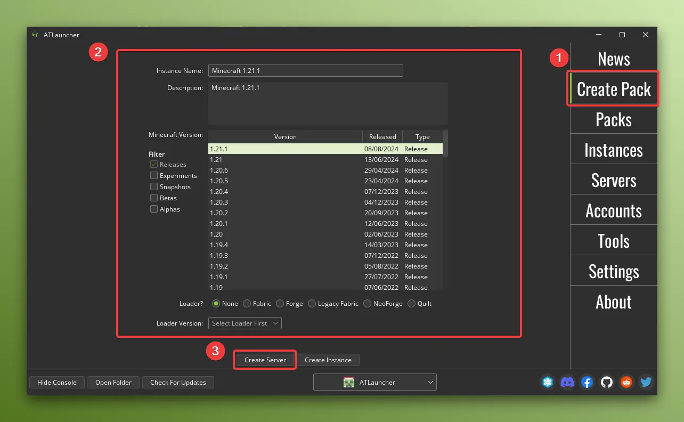Enable the Betas filter

[x=154, y=198]
